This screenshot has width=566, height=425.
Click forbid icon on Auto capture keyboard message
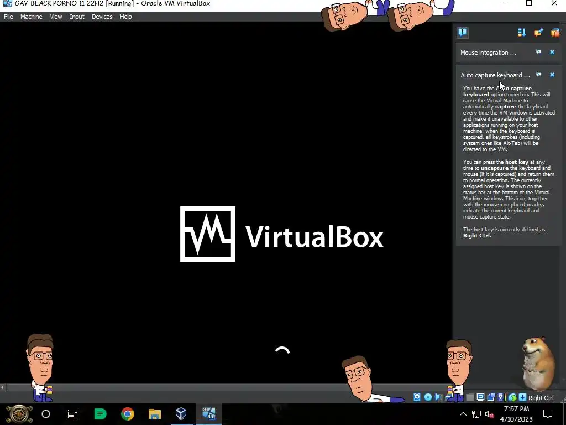click(538, 75)
